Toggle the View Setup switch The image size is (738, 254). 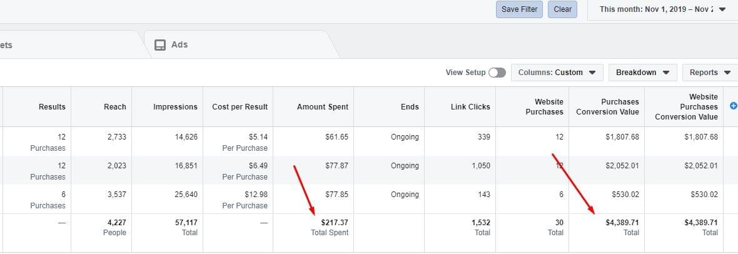(497, 73)
